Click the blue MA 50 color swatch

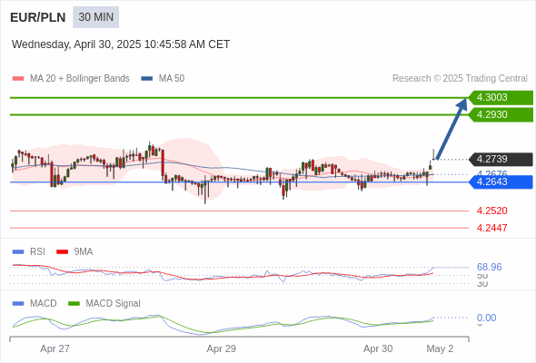coord(147,79)
